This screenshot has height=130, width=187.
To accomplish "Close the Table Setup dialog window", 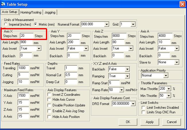I will click(182, 4).
